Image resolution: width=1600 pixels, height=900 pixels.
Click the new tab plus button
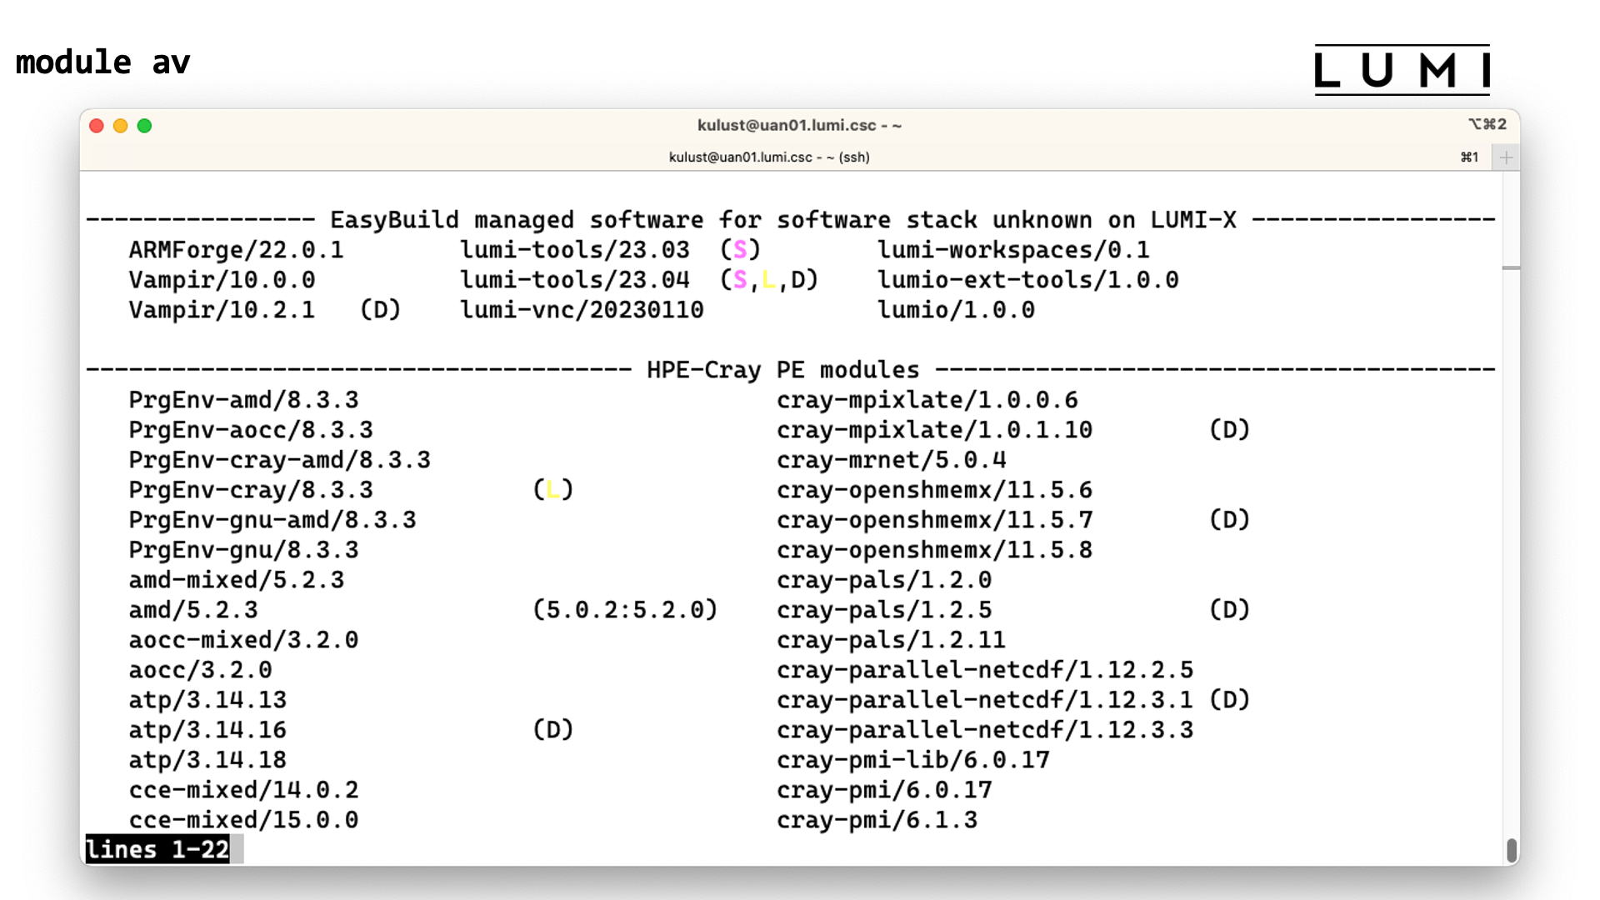[1506, 157]
